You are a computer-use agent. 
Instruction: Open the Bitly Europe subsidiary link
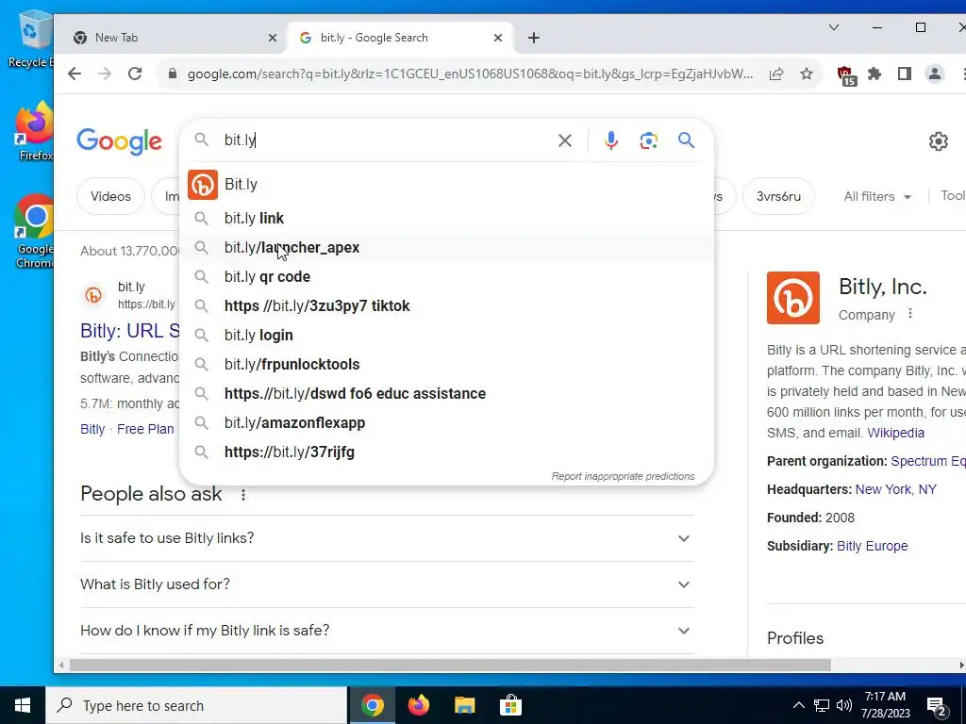pos(872,546)
